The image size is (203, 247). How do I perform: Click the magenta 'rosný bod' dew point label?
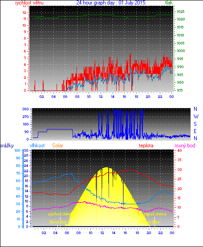click(185, 146)
